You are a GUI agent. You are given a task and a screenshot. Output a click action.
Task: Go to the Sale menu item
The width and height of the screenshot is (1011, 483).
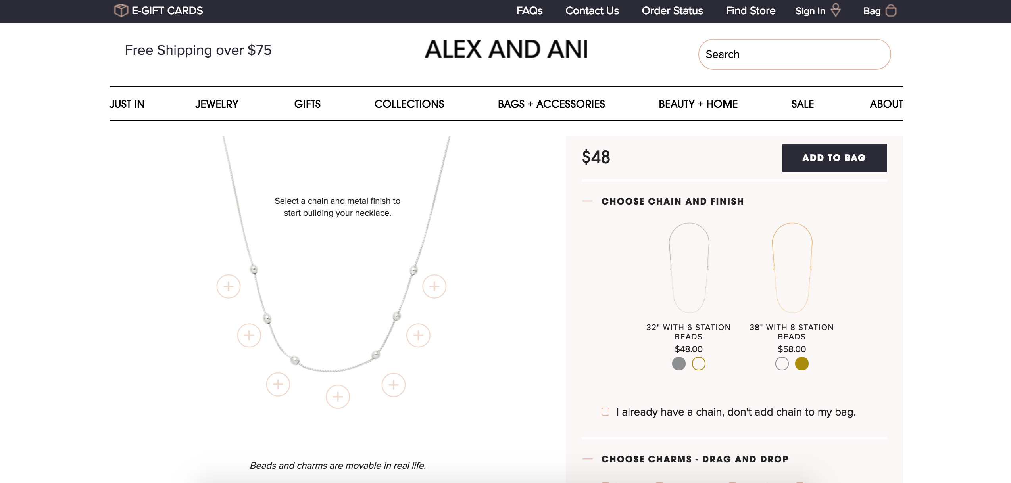802,104
